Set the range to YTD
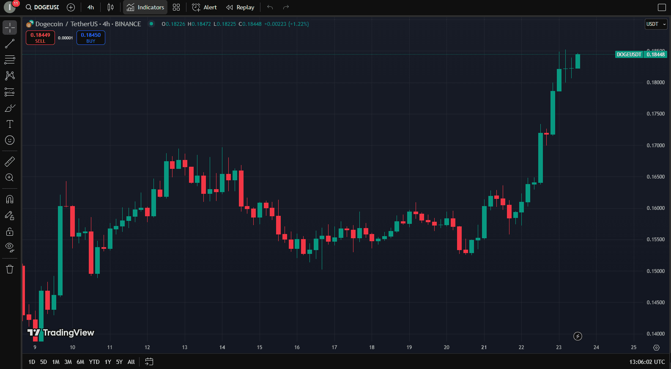Image resolution: width=671 pixels, height=369 pixels. pyautogui.click(x=94, y=362)
